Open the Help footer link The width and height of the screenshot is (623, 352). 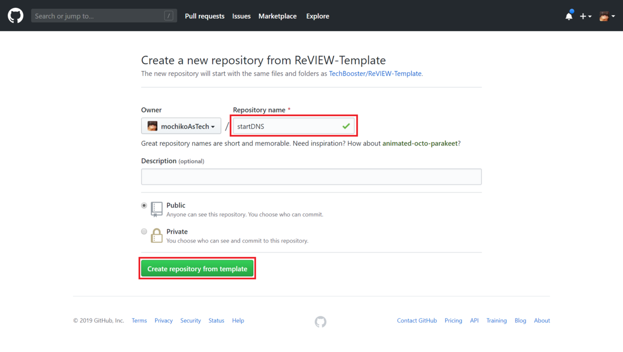point(238,321)
